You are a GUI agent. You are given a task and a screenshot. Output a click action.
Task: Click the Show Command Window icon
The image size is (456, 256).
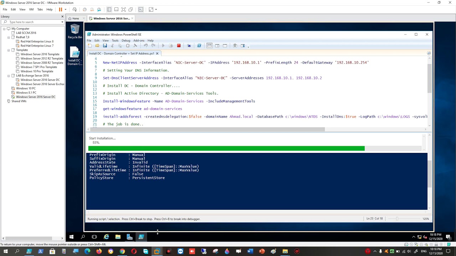(x=235, y=46)
